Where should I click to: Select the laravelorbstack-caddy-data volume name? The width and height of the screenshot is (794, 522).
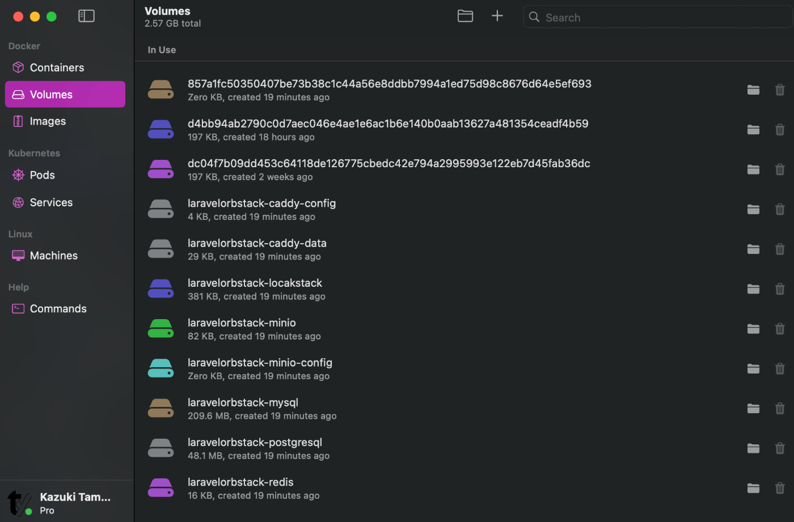(257, 243)
